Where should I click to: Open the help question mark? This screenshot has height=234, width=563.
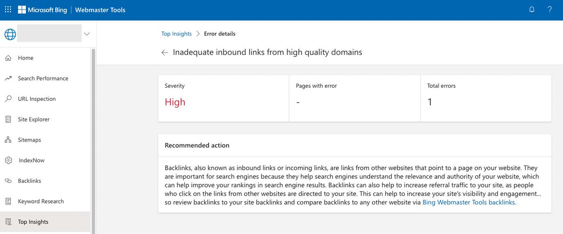click(x=549, y=9)
